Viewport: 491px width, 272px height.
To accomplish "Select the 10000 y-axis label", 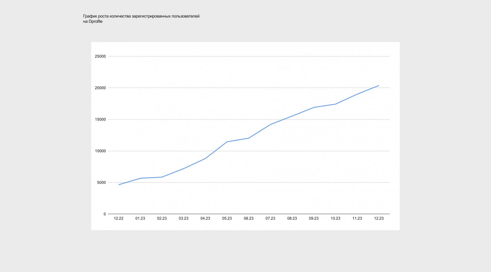I will pos(100,151).
